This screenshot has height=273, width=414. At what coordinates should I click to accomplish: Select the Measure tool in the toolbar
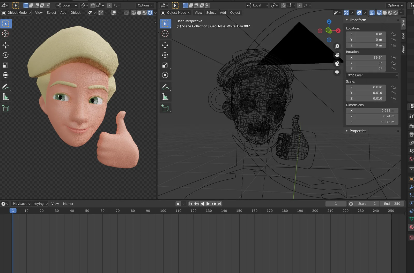(6, 97)
